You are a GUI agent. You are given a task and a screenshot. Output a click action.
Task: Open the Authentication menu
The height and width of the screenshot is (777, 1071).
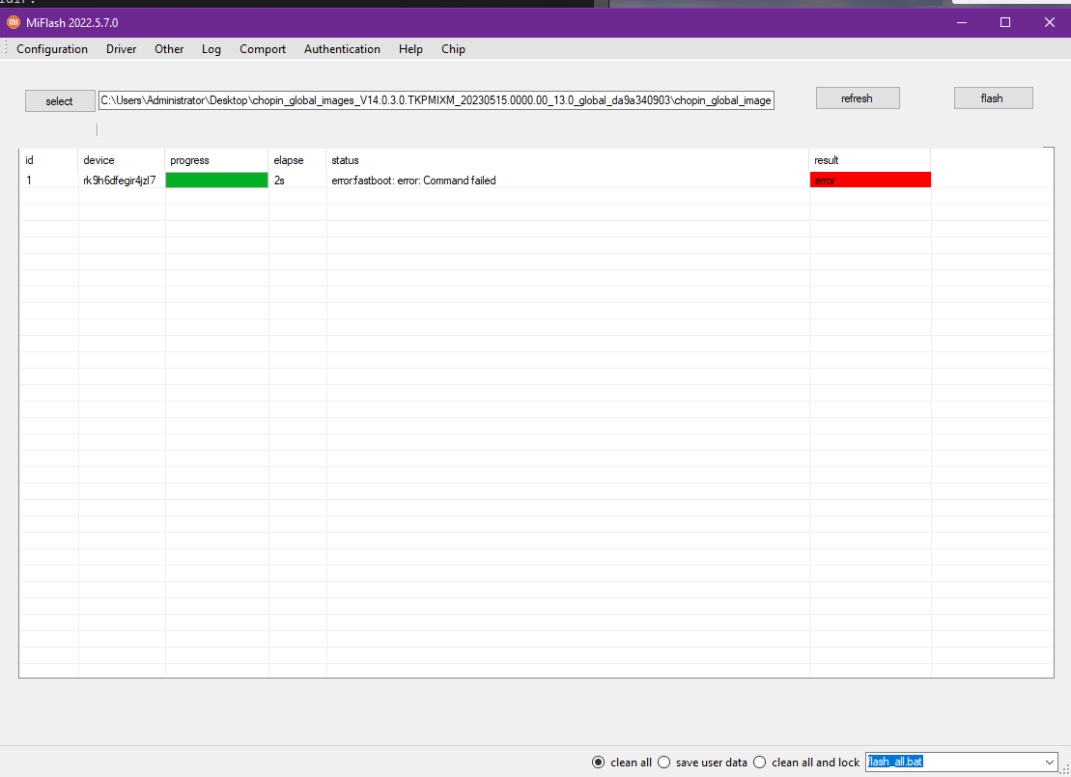[342, 49]
